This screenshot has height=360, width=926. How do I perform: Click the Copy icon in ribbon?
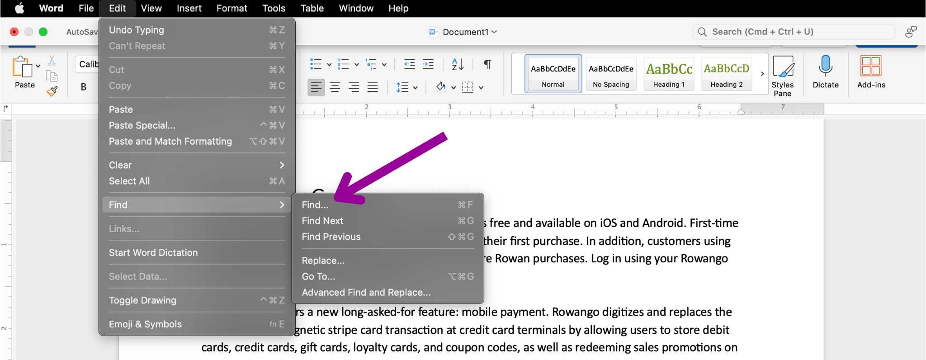tap(52, 76)
